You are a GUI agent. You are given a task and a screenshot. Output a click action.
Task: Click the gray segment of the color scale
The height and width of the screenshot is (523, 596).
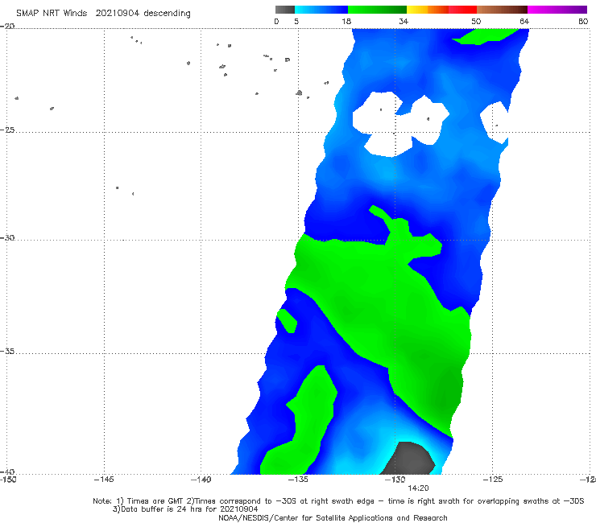click(x=285, y=10)
